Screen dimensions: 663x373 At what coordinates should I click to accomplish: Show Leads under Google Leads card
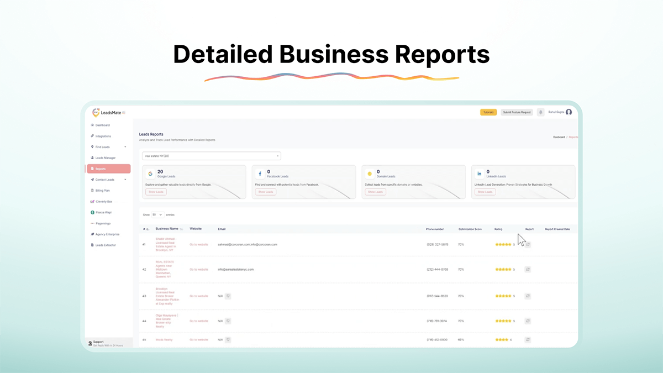coord(156,192)
